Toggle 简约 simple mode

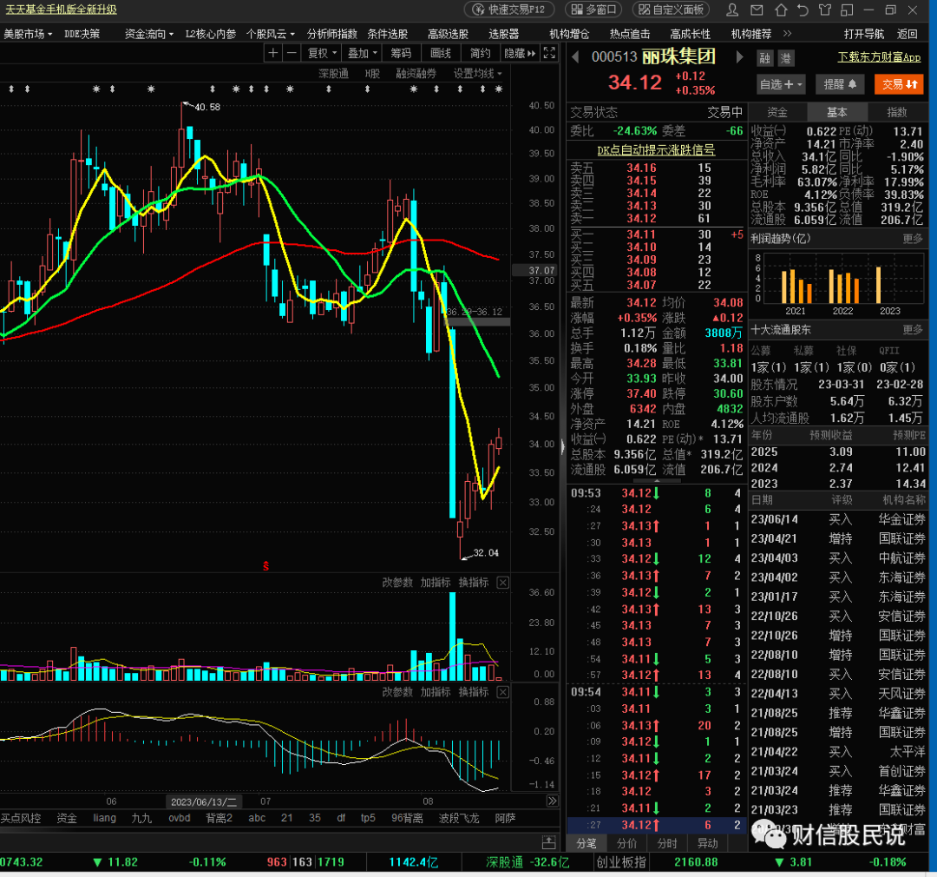(481, 53)
